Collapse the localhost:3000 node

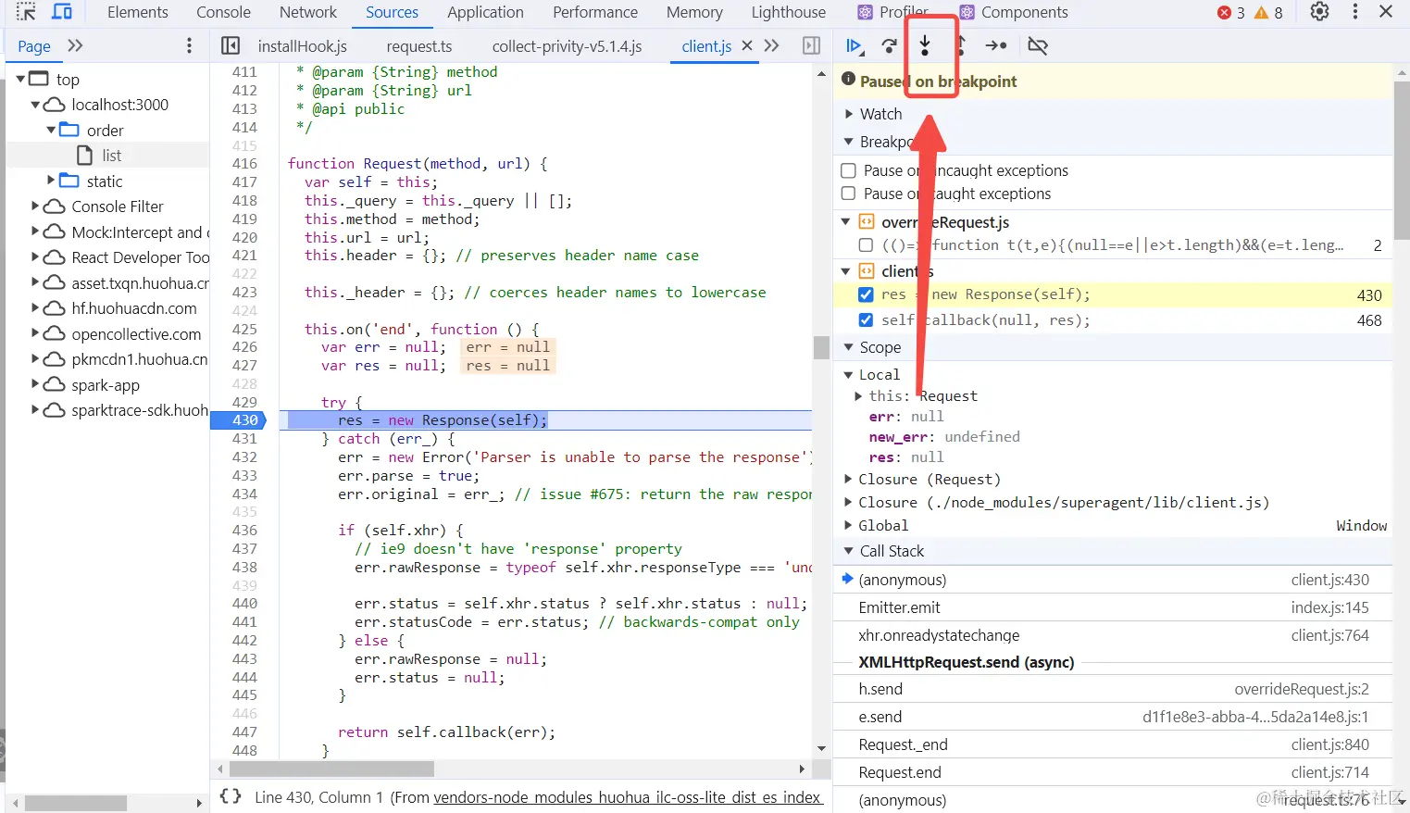(x=35, y=105)
